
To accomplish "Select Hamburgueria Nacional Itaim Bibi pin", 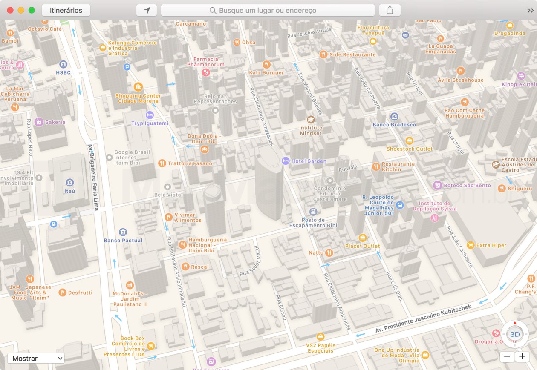I will click(182, 245).
